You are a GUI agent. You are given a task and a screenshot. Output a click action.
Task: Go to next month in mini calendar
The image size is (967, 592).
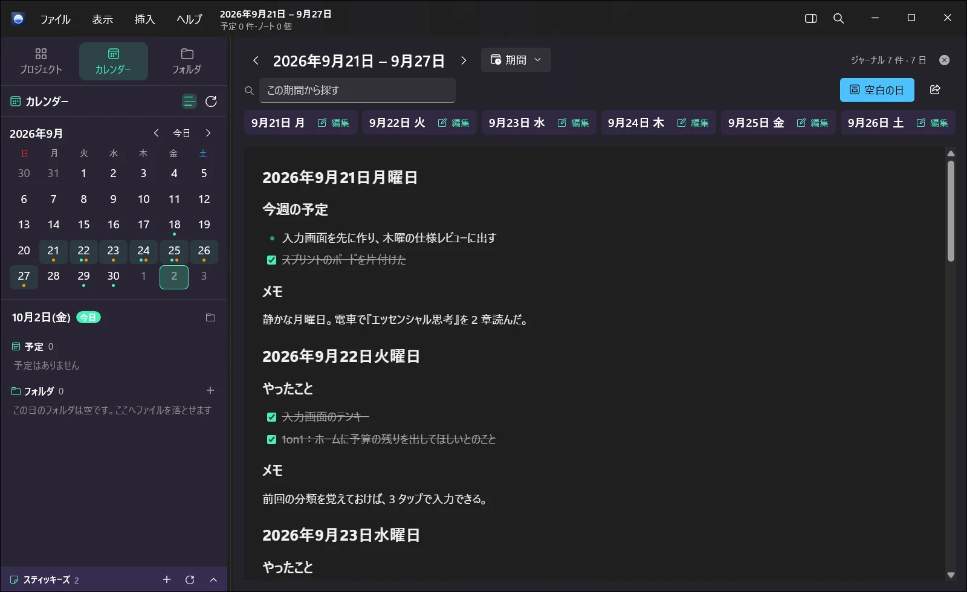click(x=208, y=133)
